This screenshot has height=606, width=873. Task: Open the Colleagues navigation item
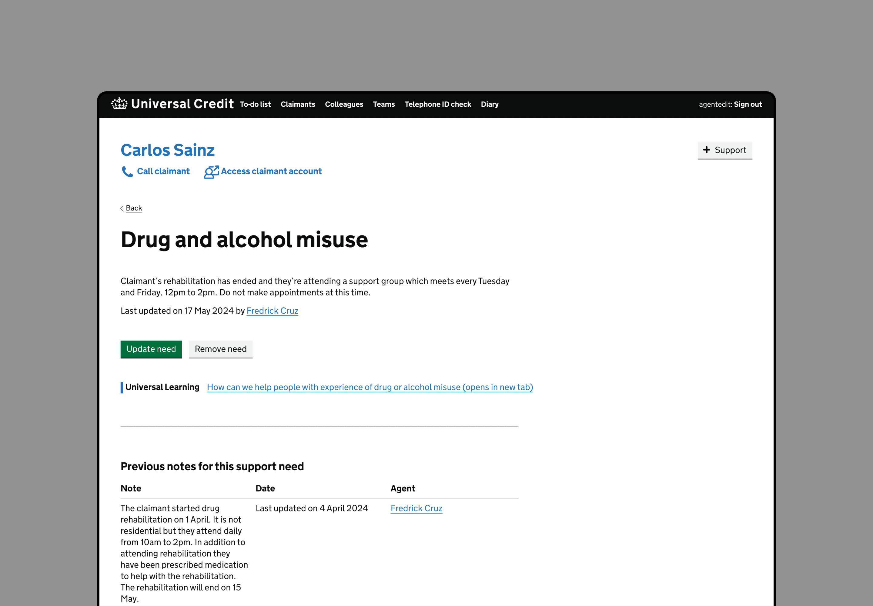click(x=344, y=104)
